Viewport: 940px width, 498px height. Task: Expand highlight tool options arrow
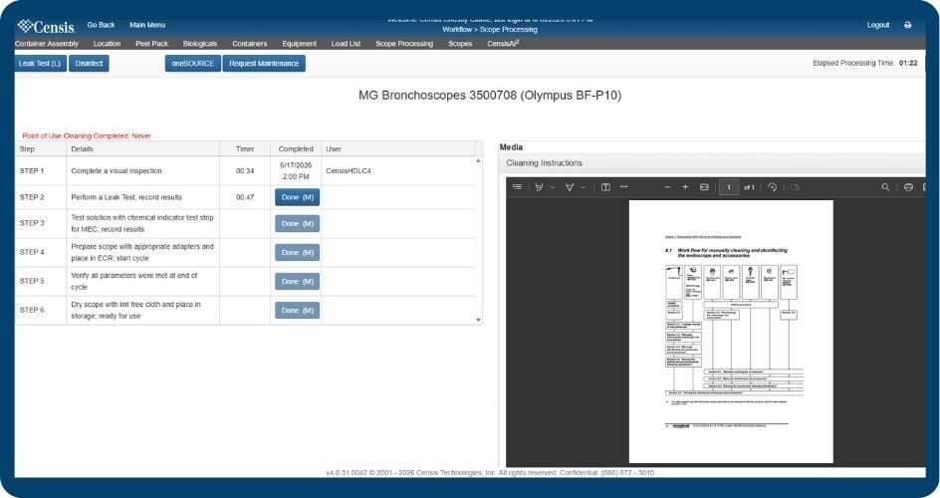[552, 187]
